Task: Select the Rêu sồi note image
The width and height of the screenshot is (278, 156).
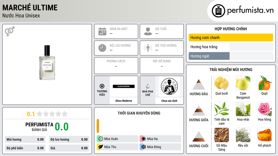Action: click(x=243, y=135)
